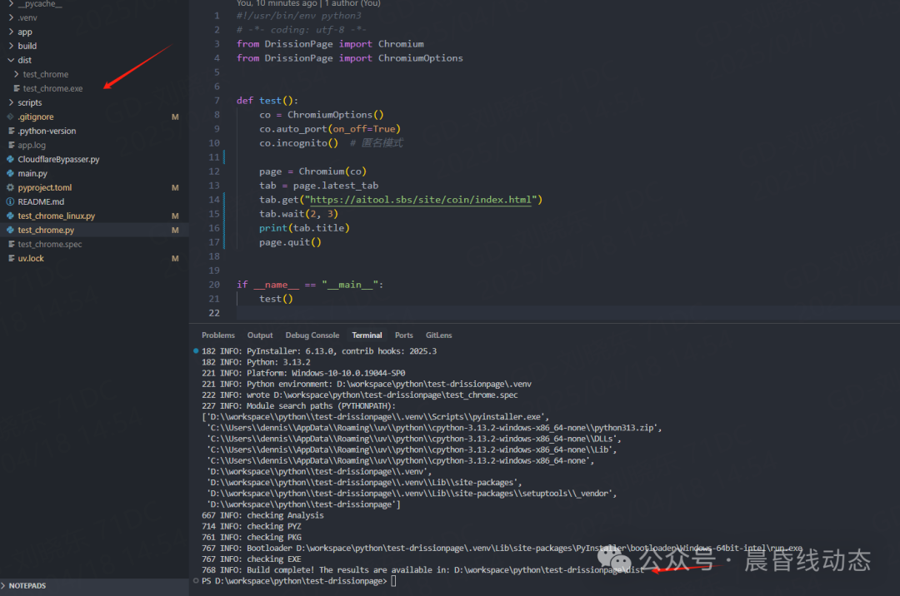Expand the NOTEPADS section
900x596 pixels.
pyautogui.click(x=27, y=586)
